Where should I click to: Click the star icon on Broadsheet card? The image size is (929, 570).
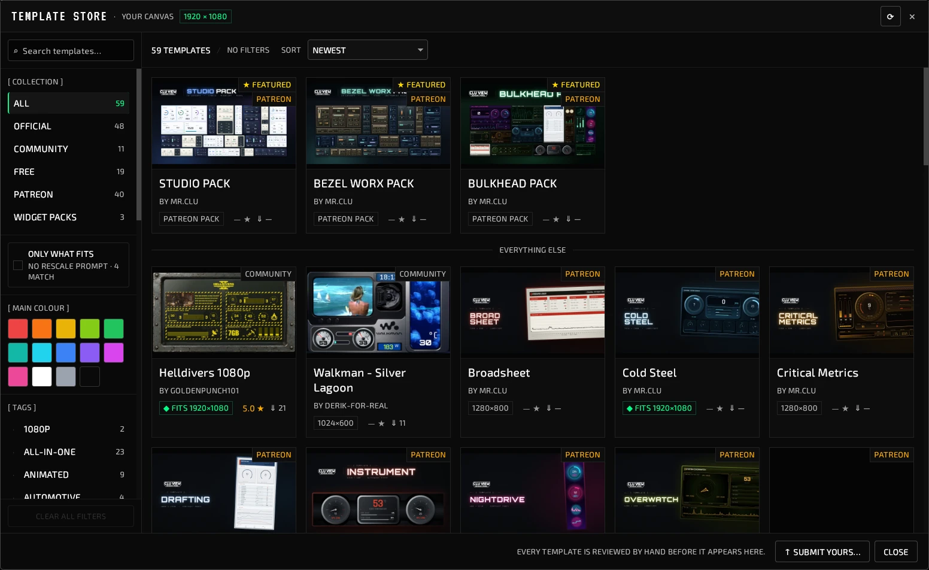click(x=536, y=408)
